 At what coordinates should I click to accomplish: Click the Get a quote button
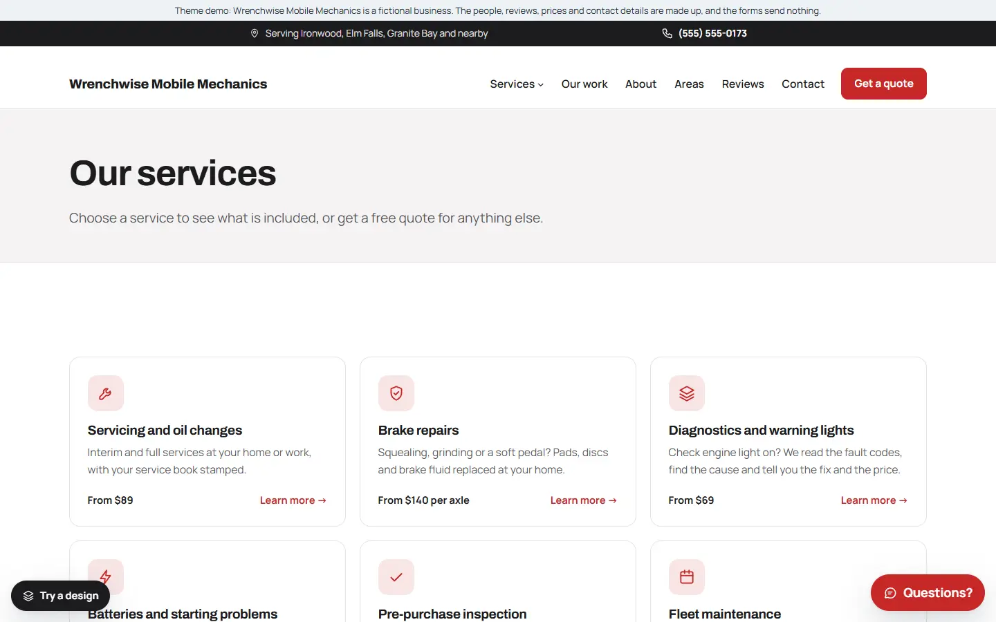[884, 84]
